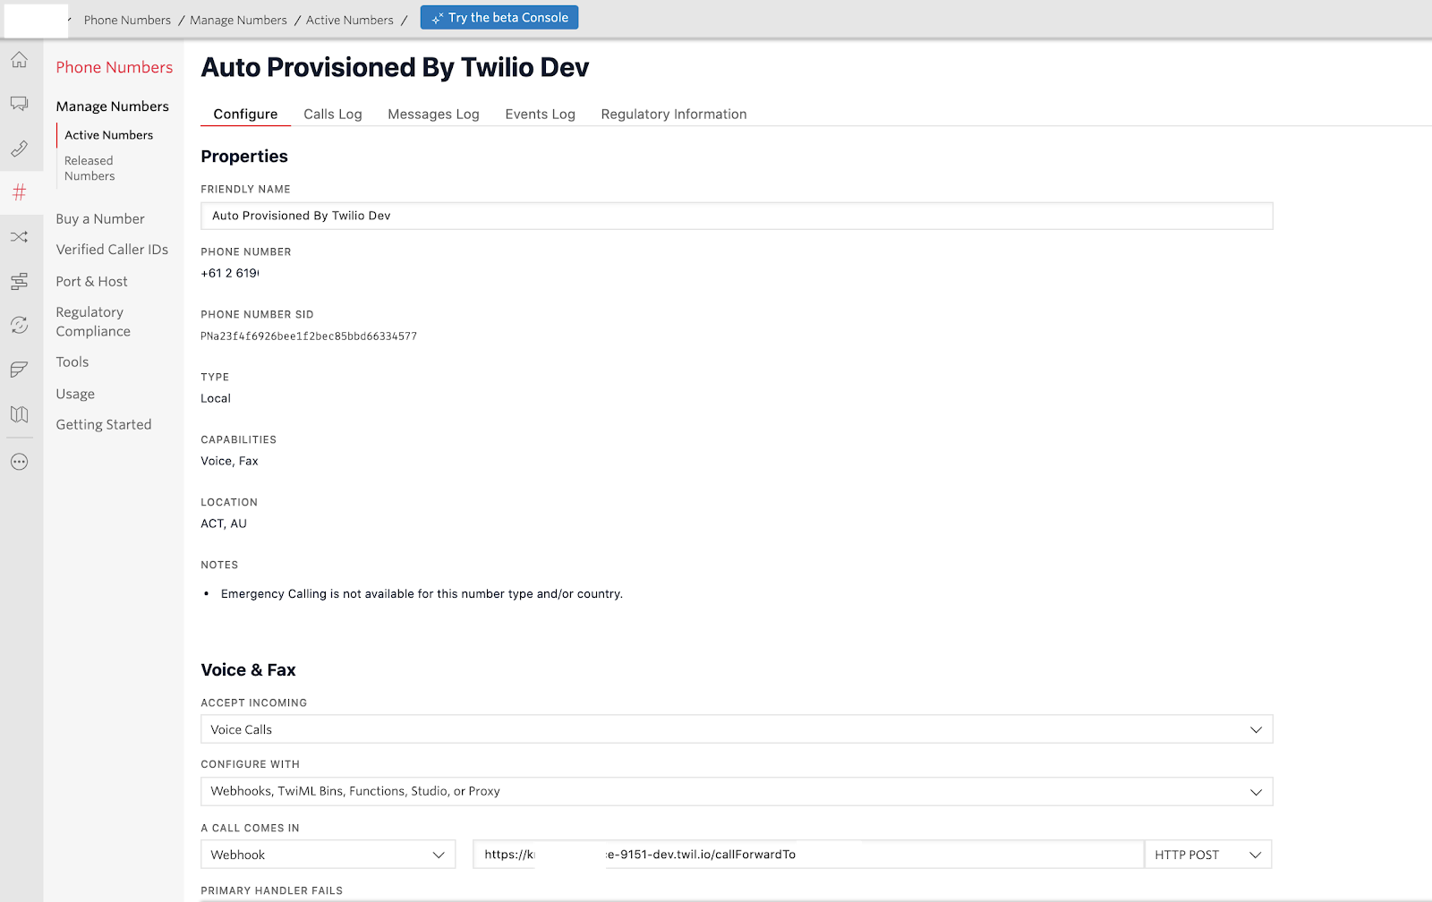Open Usage in side menu
Image resolution: width=1432 pixels, height=902 pixels.
(75, 394)
